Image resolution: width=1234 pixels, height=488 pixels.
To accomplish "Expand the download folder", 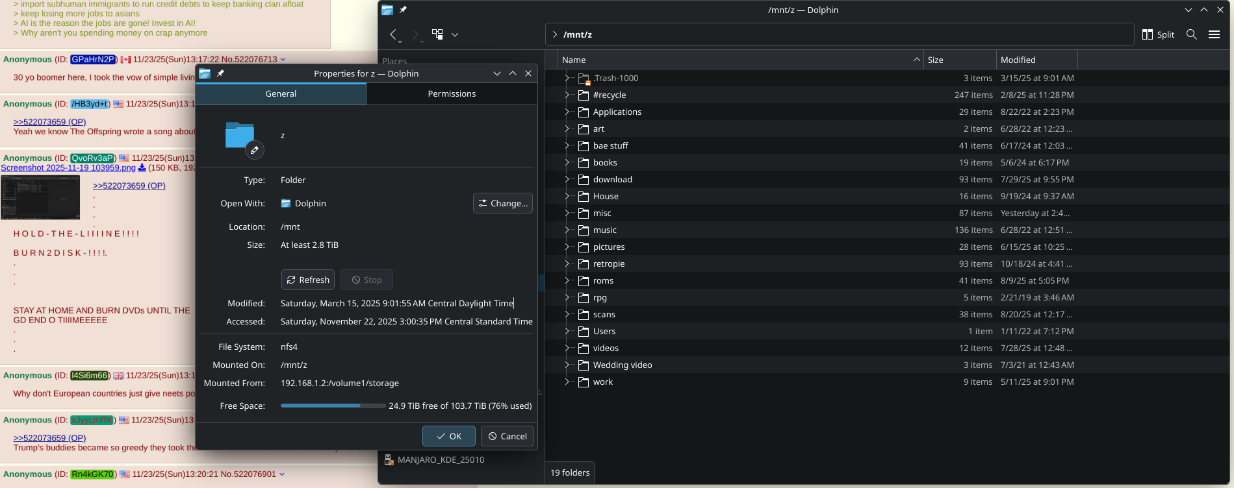I will tap(567, 179).
